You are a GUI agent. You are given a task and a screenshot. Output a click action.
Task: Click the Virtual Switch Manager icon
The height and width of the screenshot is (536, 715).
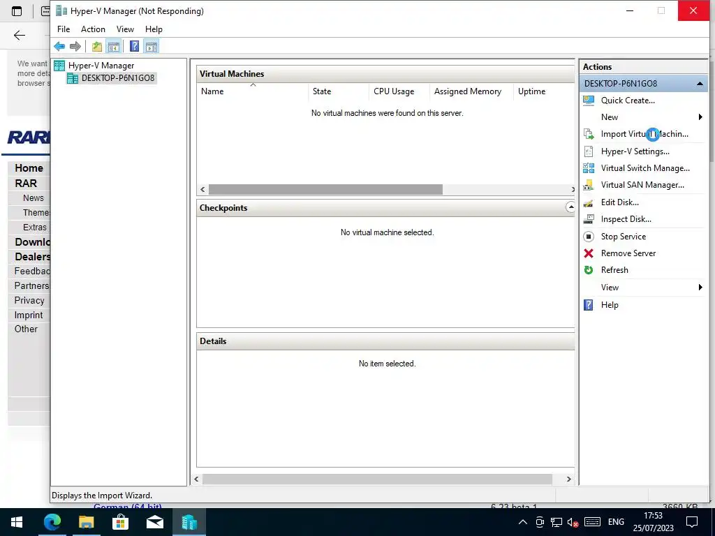coord(589,168)
